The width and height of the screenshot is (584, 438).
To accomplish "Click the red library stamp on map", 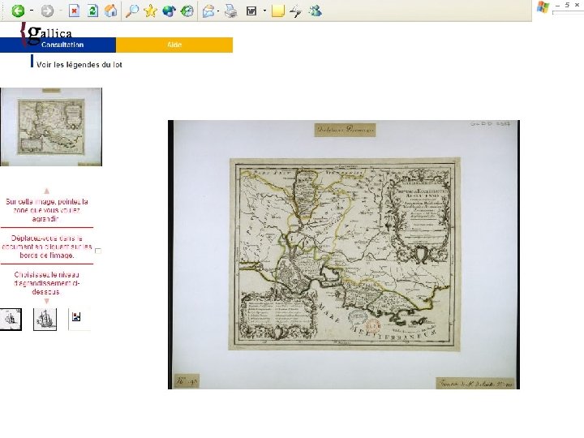I will click(x=373, y=326).
